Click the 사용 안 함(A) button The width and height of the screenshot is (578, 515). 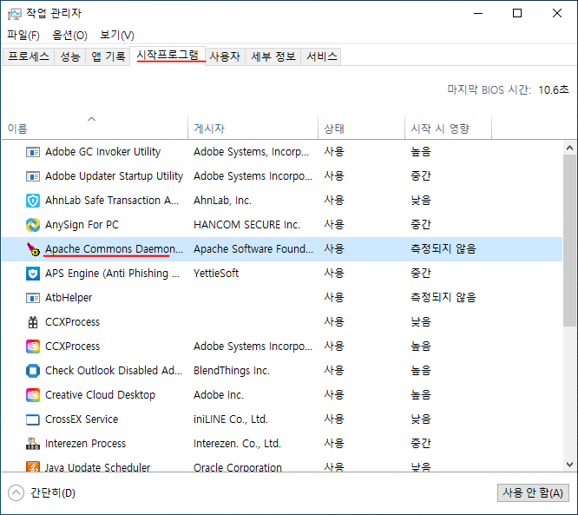point(533,493)
